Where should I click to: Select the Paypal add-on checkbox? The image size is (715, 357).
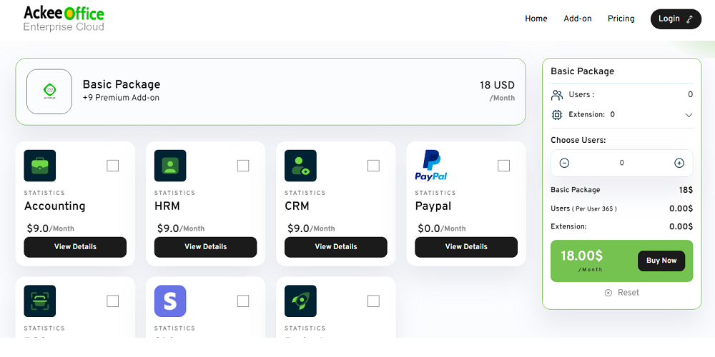(503, 166)
